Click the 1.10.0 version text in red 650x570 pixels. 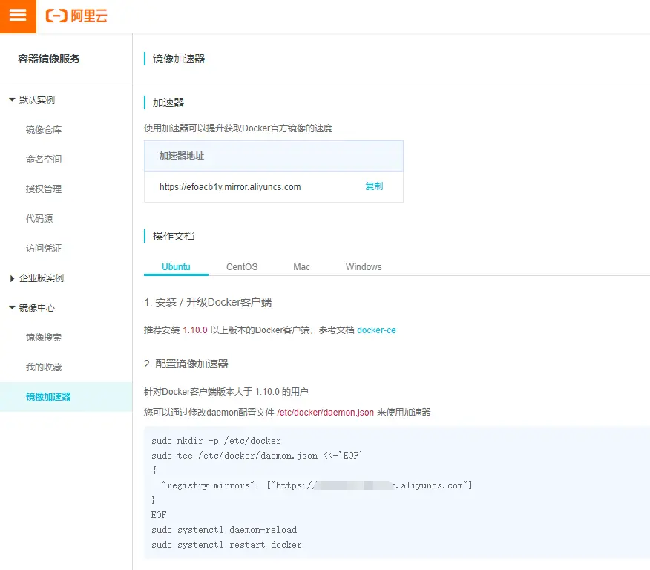click(195, 330)
